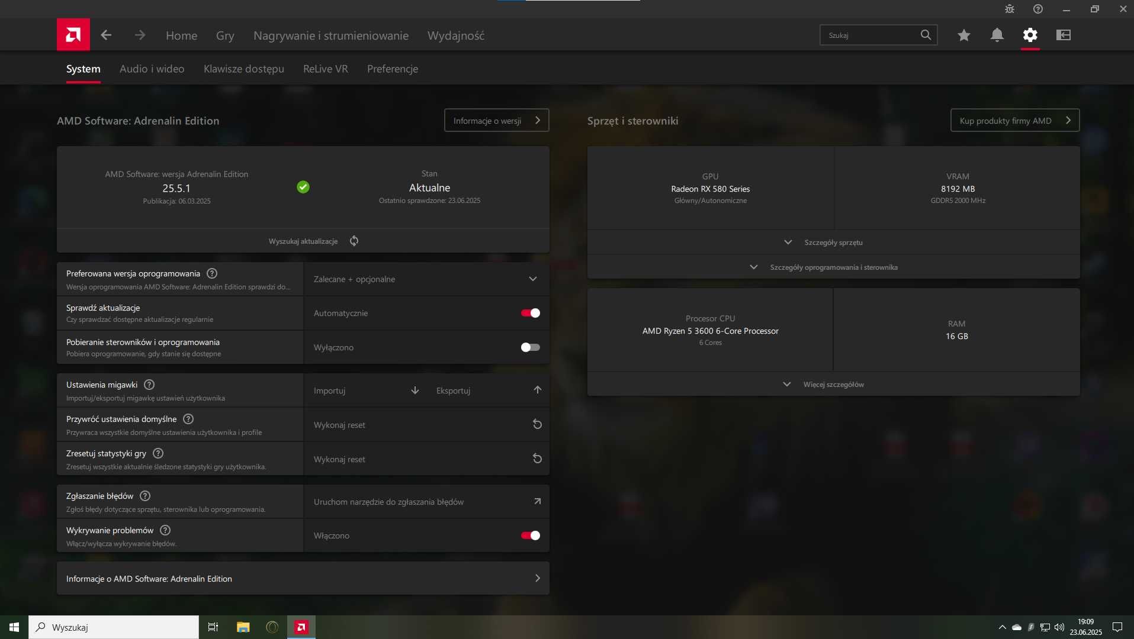Expand Szczegóły sprzętu
This screenshot has height=639, width=1134.
(x=833, y=243)
